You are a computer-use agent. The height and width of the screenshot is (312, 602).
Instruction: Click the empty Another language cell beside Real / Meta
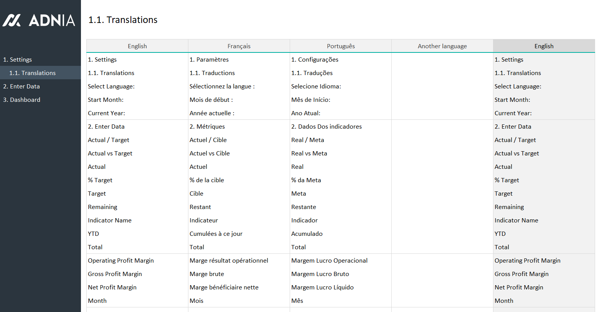pos(442,140)
